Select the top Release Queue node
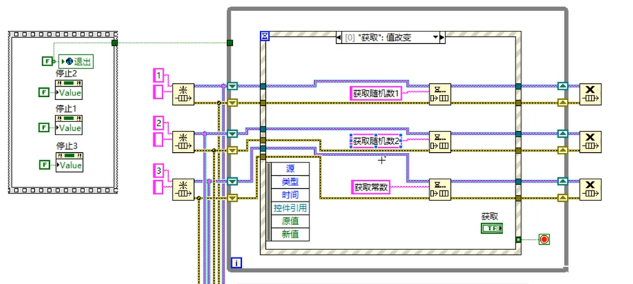Viewport: 633px width, 284px height. point(590,95)
